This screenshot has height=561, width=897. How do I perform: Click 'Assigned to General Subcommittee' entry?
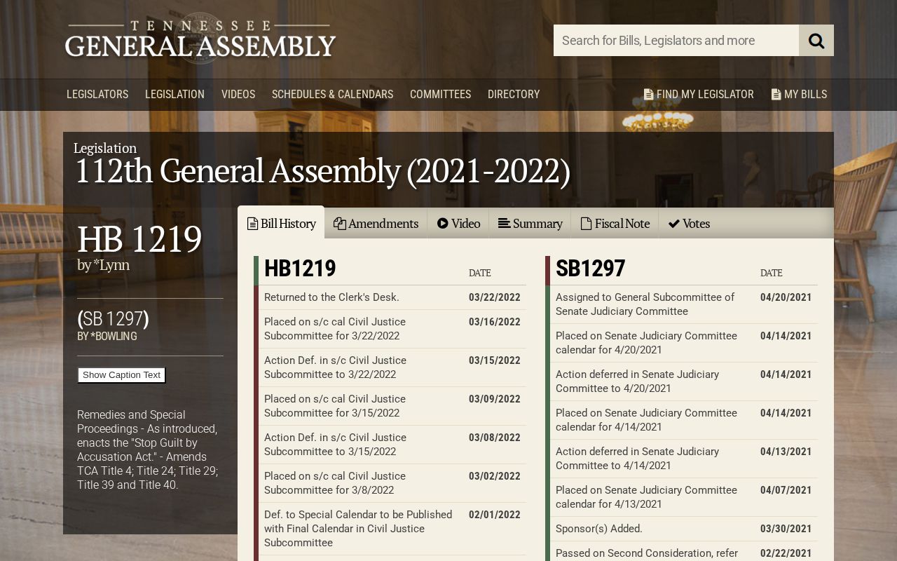[645, 304]
